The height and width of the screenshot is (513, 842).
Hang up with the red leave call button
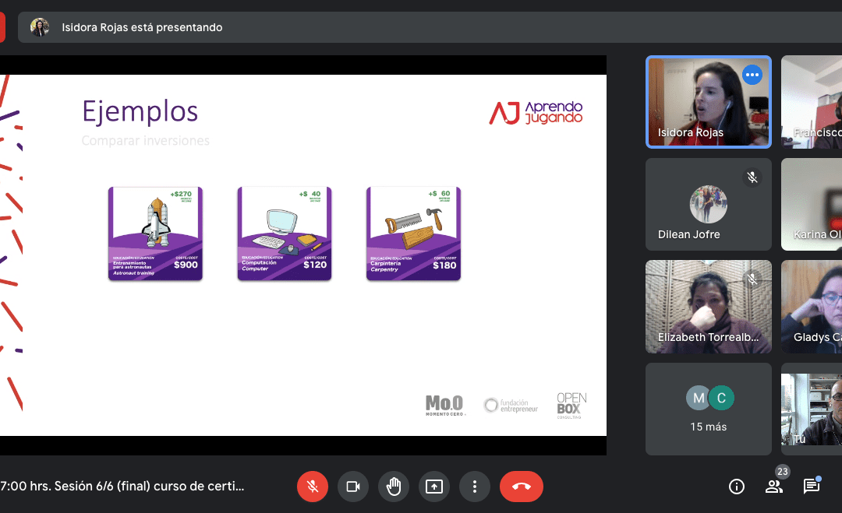522,487
